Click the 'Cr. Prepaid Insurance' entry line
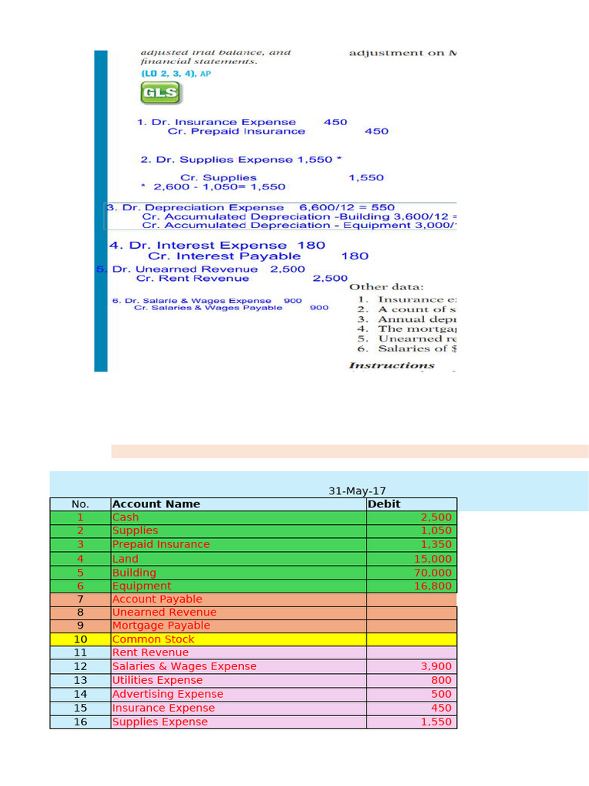The image size is (589, 786). (278, 131)
